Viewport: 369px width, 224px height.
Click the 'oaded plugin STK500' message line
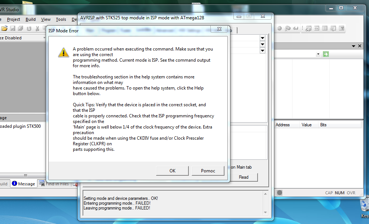[x=20, y=126]
